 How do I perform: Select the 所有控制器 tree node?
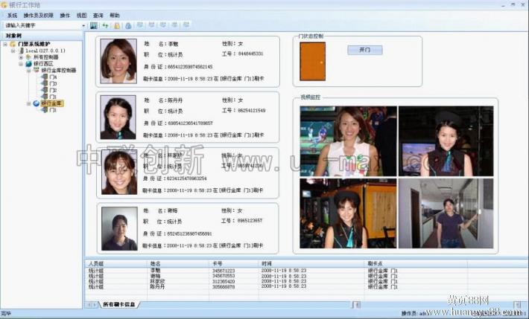coord(45,57)
